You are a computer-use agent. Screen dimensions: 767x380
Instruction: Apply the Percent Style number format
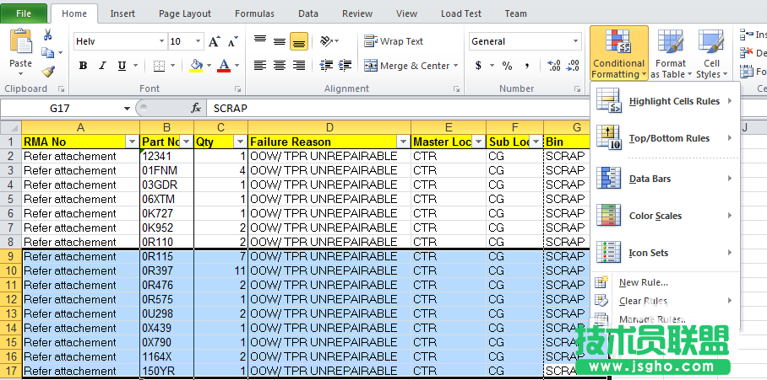tap(507, 66)
